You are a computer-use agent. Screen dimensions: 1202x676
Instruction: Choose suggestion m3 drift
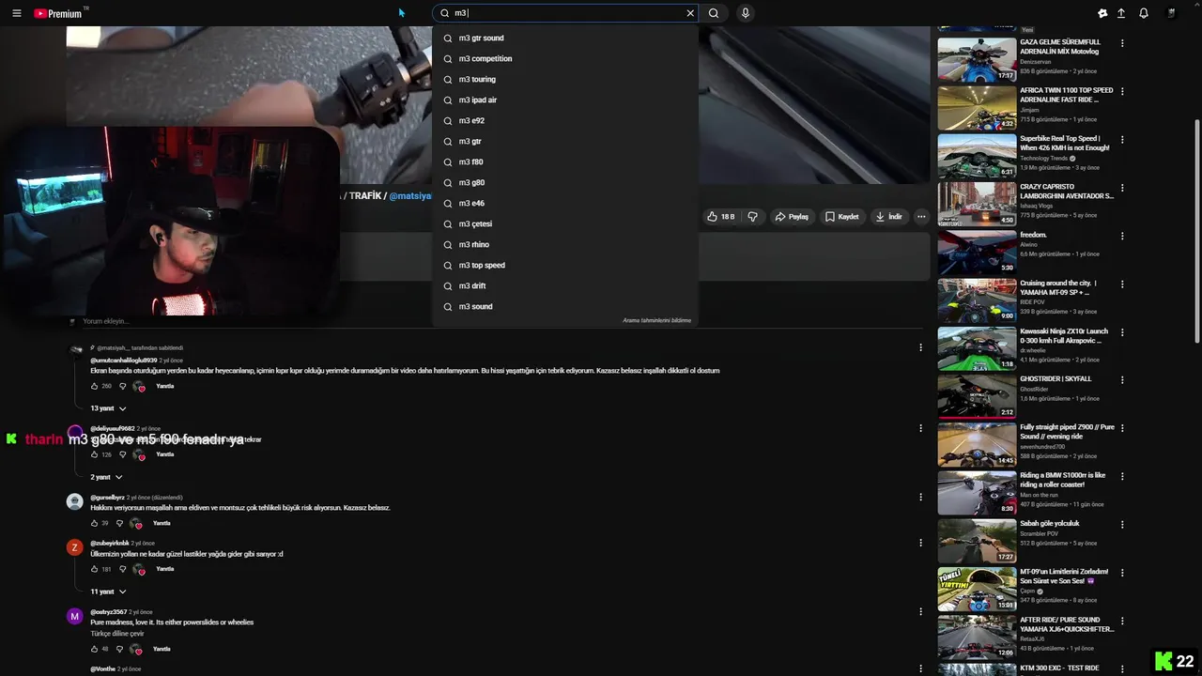565,286
